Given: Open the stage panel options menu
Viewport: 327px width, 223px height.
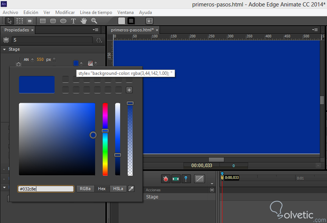Looking at the screenshot, I should 314,29.
